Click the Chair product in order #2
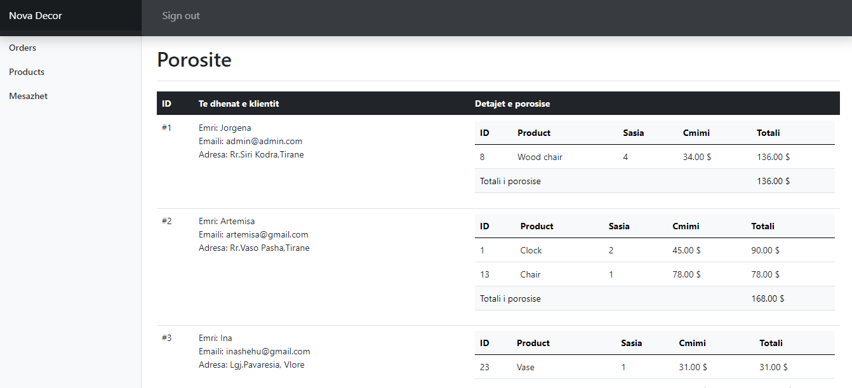This screenshot has width=852, height=388. pyautogui.click(x=530, y=274)
